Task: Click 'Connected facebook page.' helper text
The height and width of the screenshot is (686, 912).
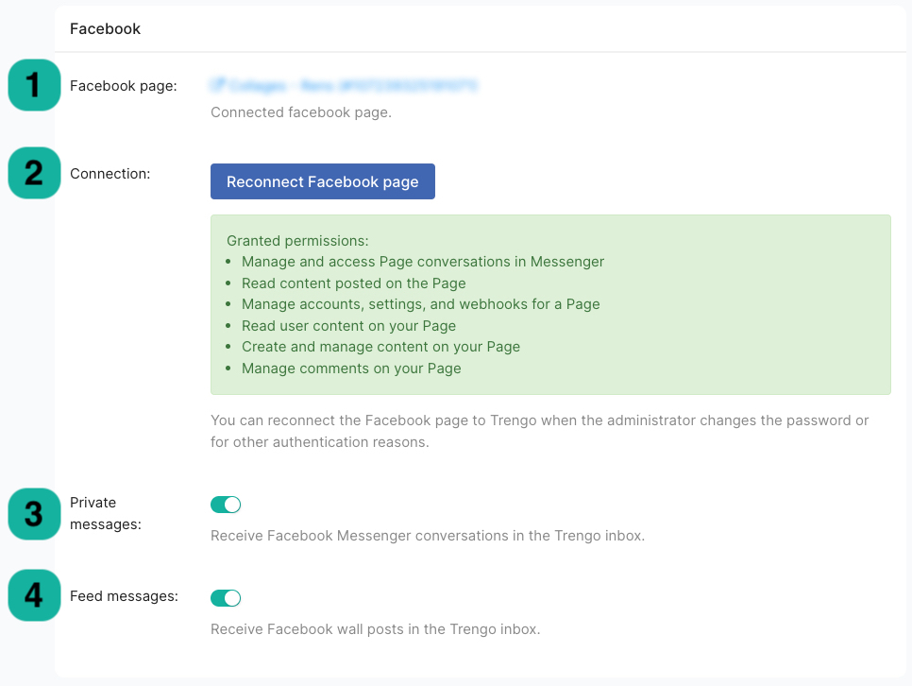Action: coord(300,112)
